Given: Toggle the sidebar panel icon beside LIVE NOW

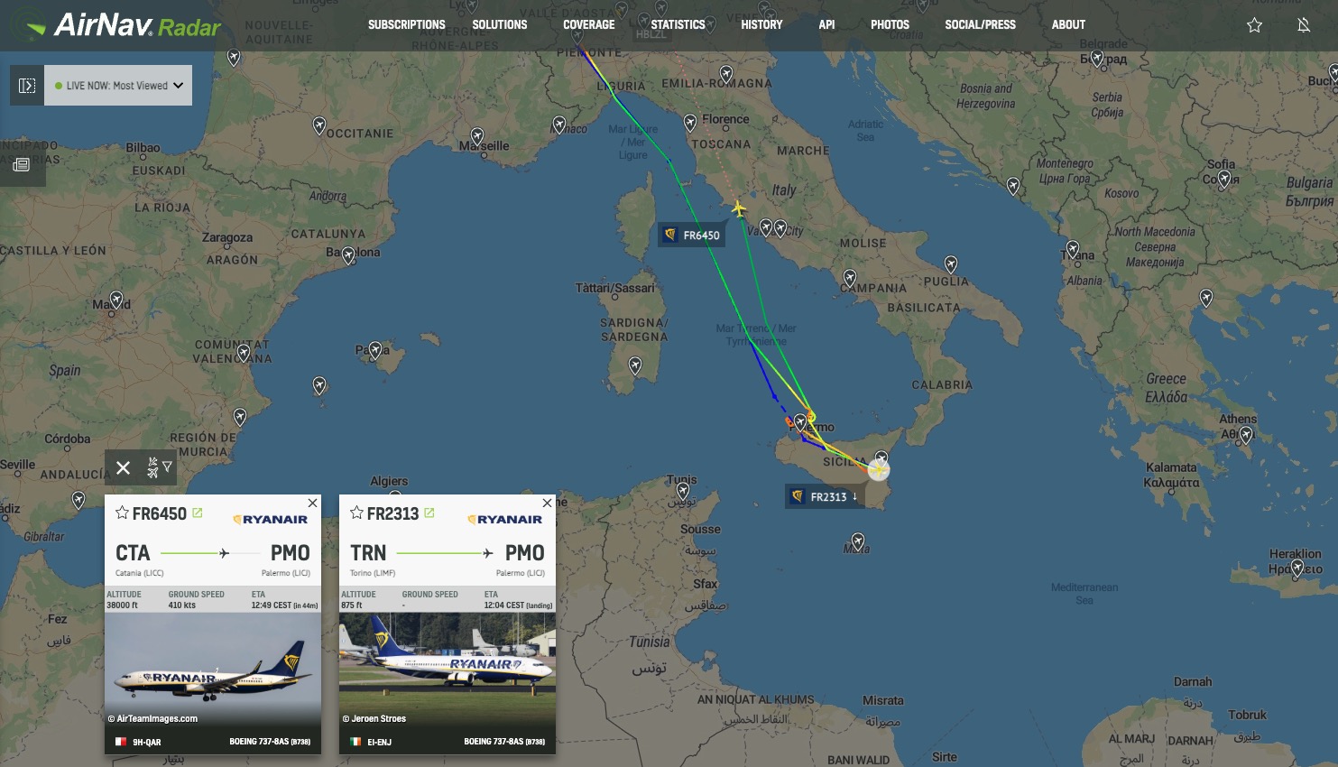Looking at the screenshot, I should pyautogui.click(x=27, y=86).
